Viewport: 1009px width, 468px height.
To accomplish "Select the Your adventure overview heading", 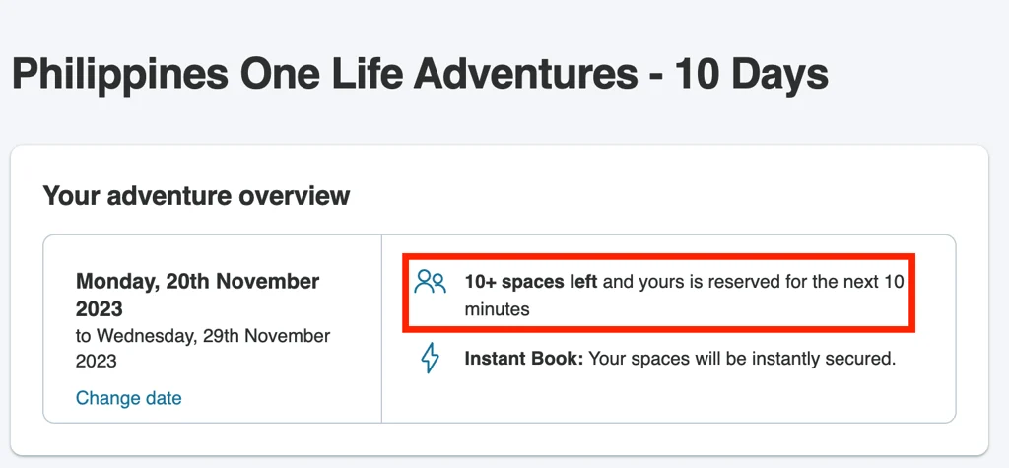I will (x=196, y=196).
